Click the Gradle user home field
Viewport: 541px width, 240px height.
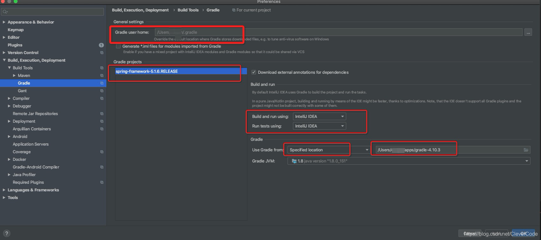click(339, 32)
